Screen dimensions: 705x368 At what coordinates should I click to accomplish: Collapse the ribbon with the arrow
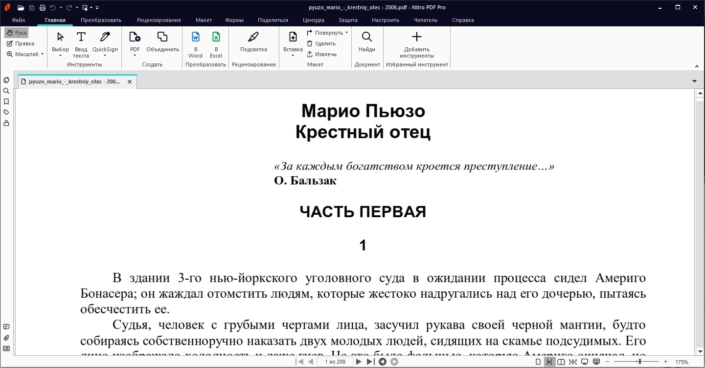pyautogui.click(x=697, y=66)
